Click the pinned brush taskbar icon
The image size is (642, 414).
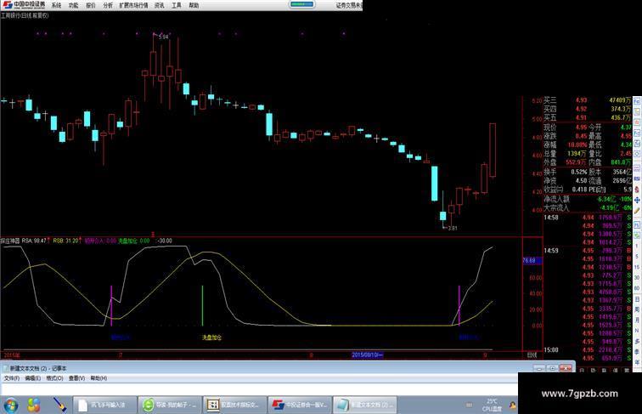[59, 405]
